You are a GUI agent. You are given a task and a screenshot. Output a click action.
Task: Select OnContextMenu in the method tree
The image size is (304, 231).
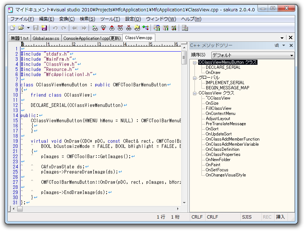[220, 113]
